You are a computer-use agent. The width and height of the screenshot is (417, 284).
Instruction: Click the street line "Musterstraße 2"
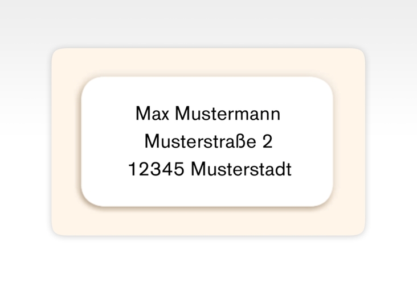(208, 141)
